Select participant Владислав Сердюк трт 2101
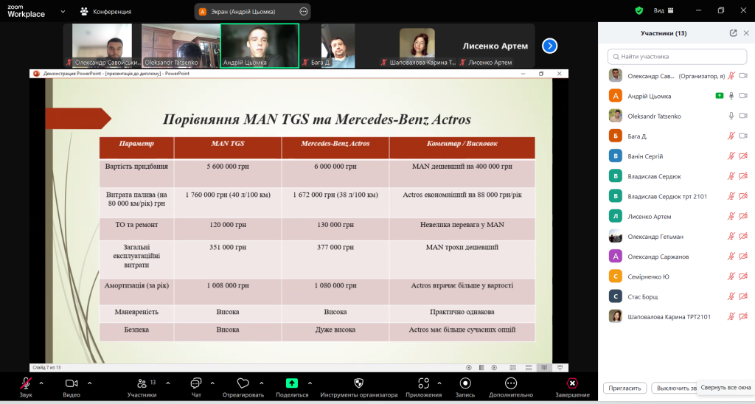This screenshot has height=404, width=755. (x=677, y=196)
